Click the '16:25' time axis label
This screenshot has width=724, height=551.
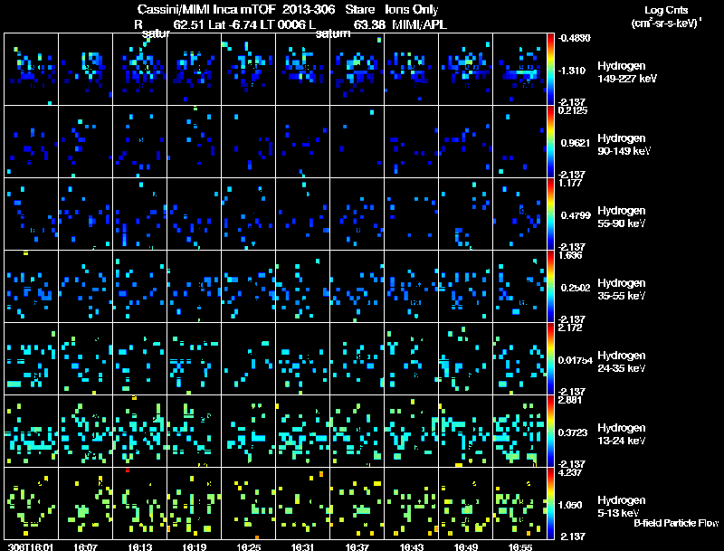[x=248, y=547]
